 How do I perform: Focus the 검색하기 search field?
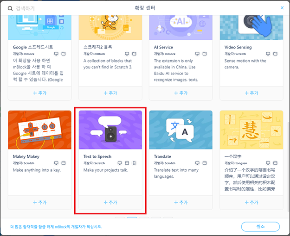pyautogui.click(x=26, y=8)
